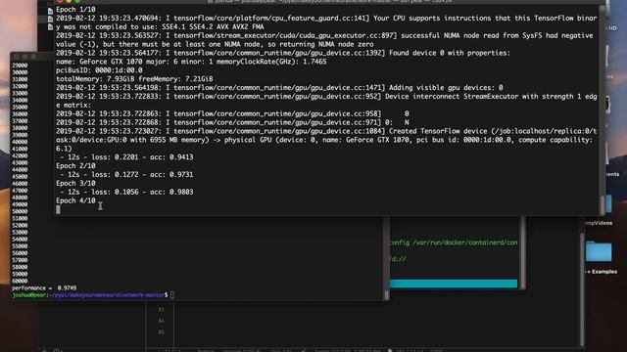Click the editor window's right-side vertical scrollbar
The image size is (627, 352).
pyautogui.click(x=583, y=289)
